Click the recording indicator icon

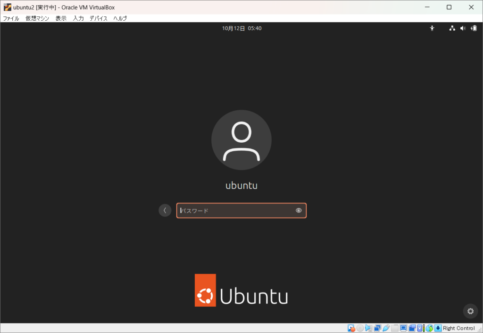click(x=412, y=328)
